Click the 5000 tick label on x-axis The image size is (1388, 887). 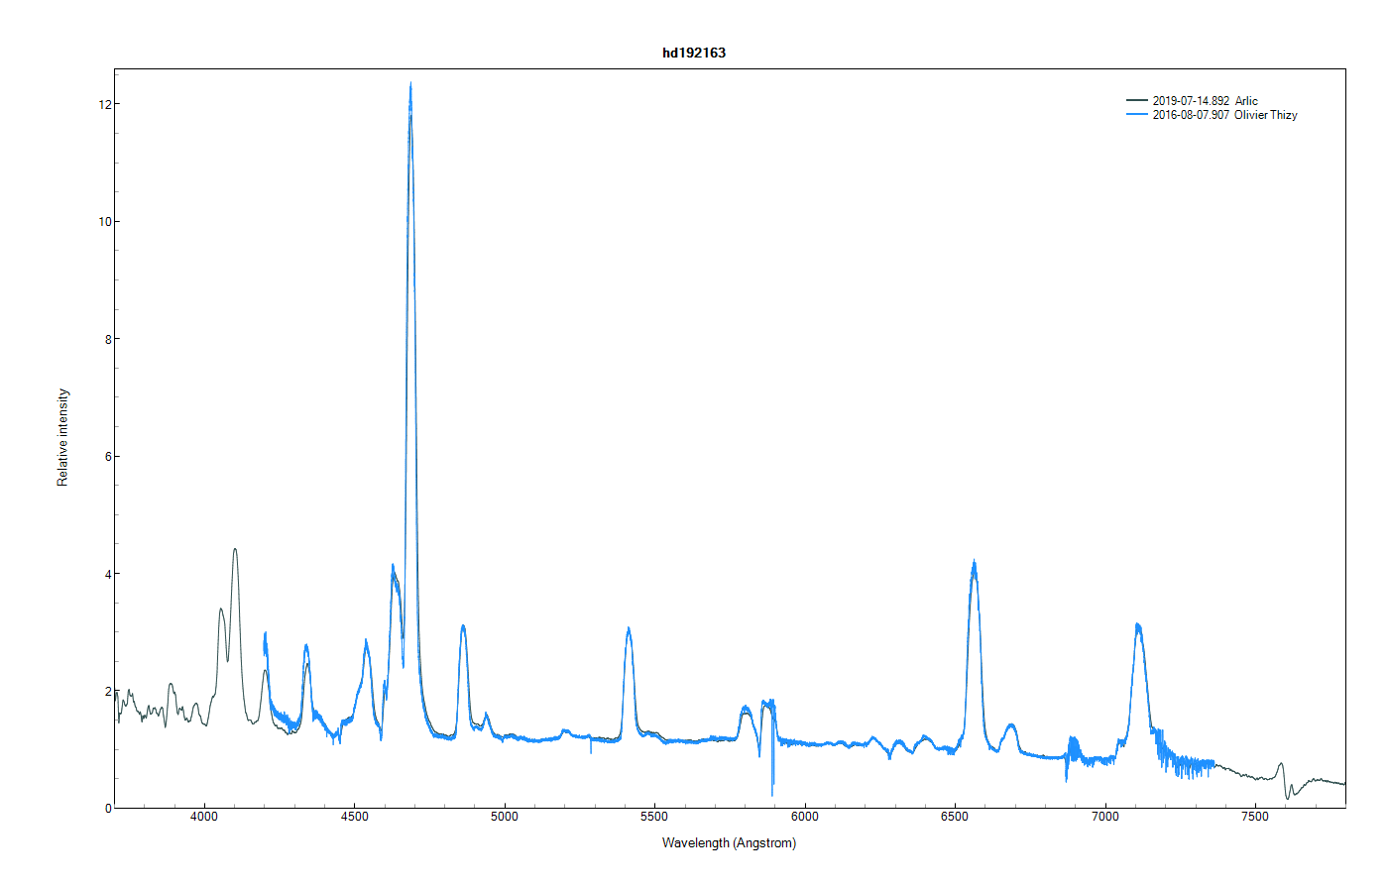coord(505,817)
